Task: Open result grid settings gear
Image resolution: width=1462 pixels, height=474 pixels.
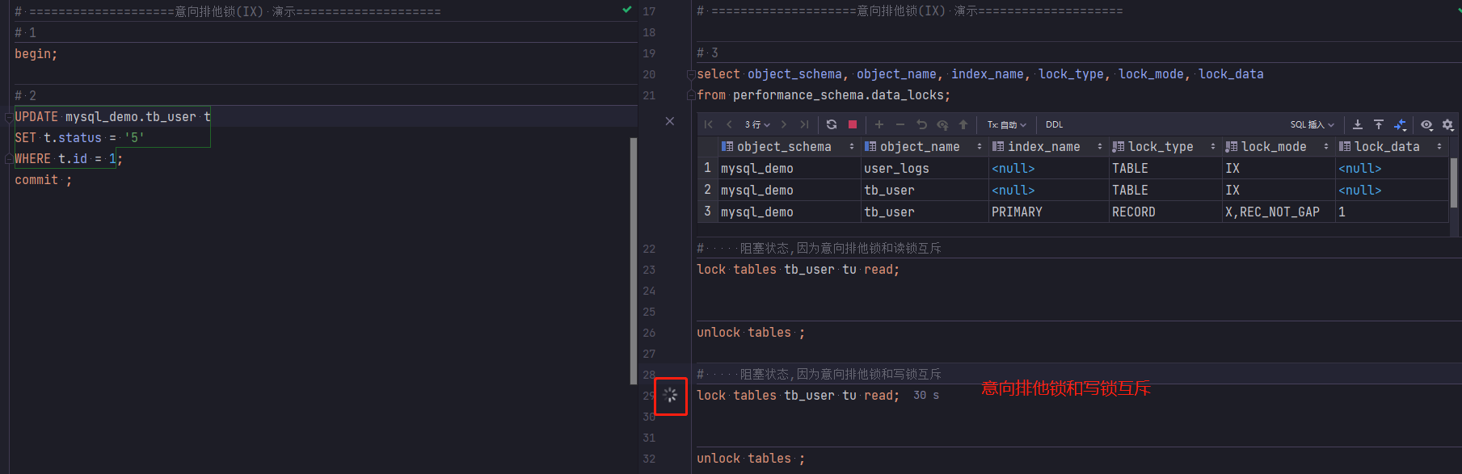Action: pos(1447,124)
